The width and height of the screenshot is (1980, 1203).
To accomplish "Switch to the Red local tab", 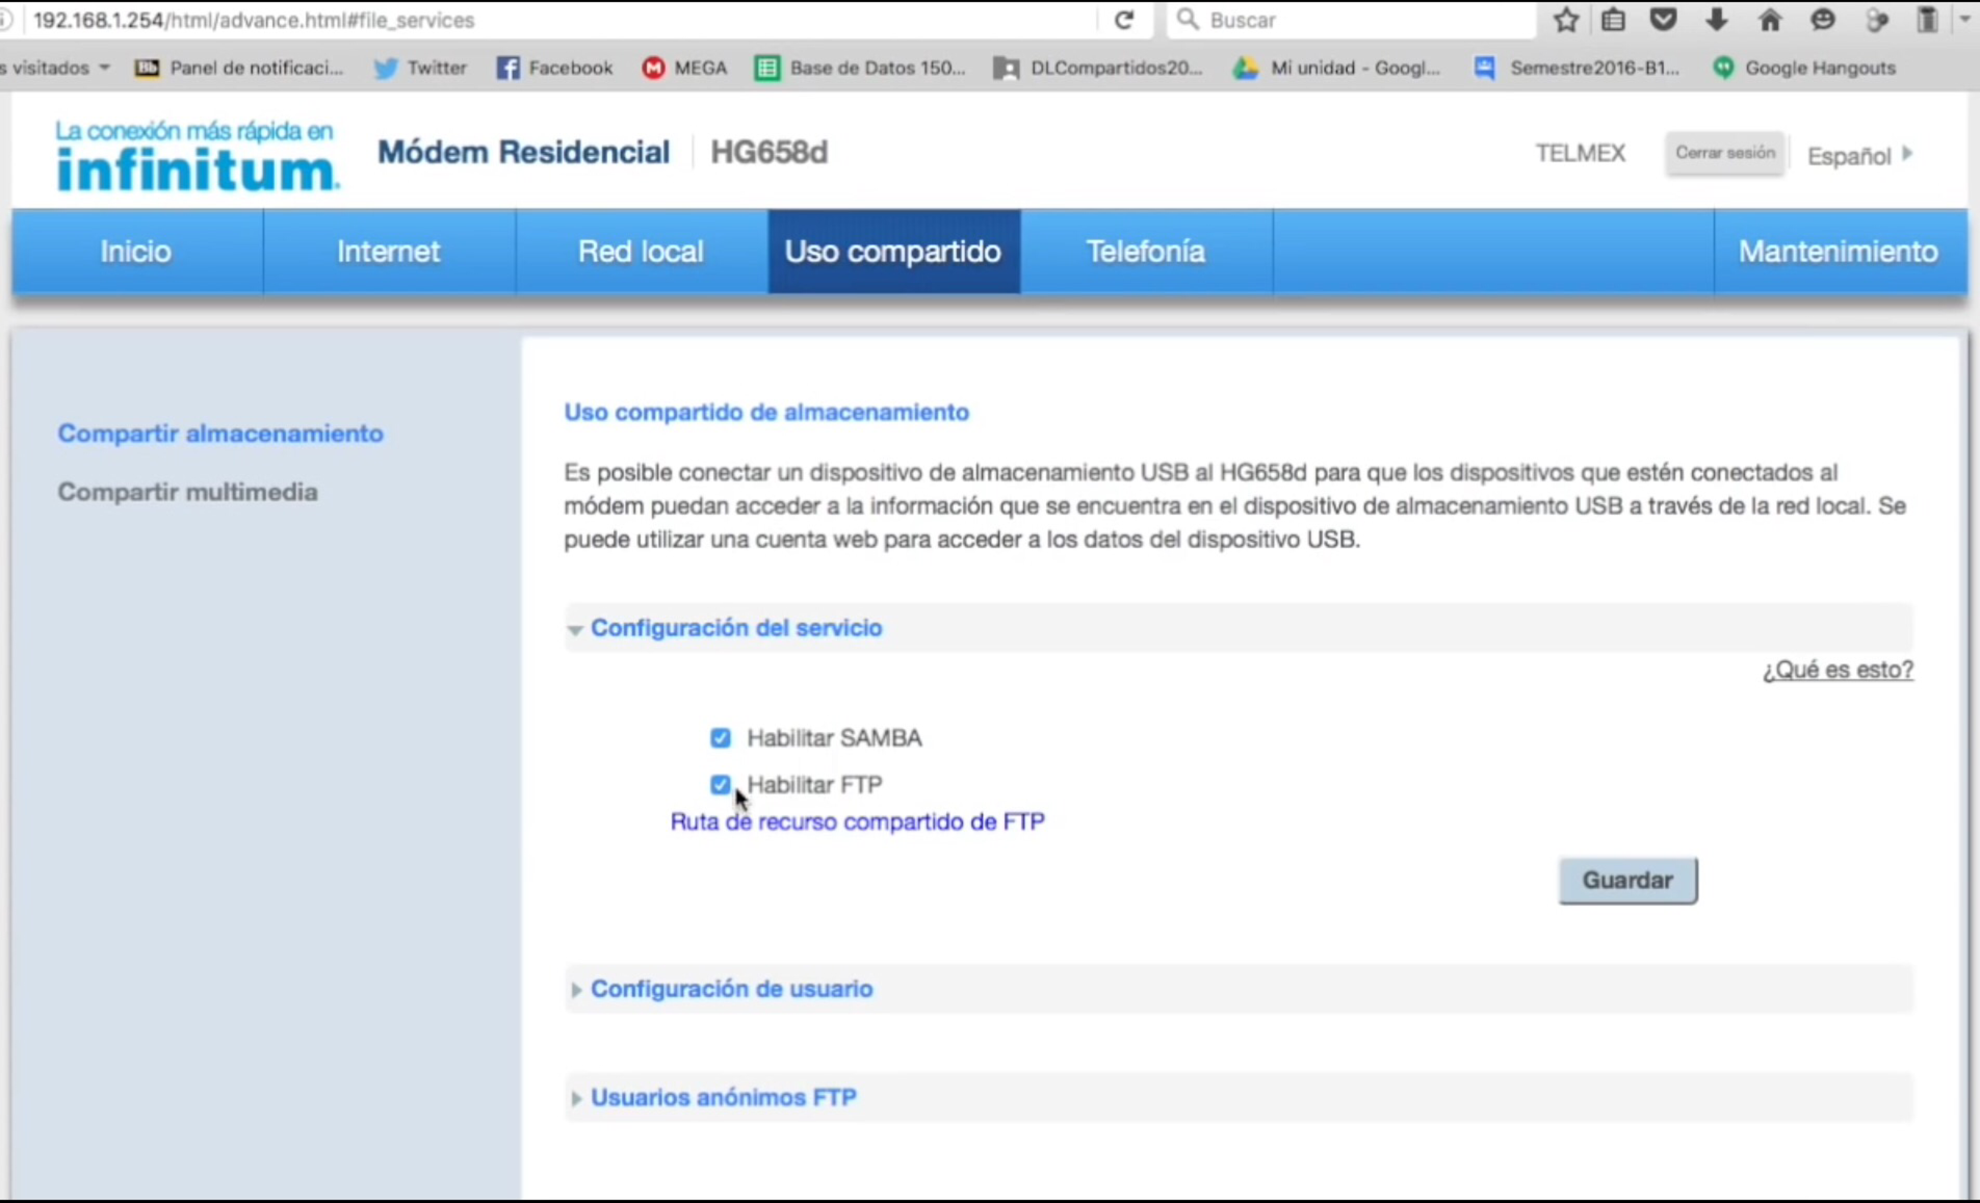I will (x=641, y=252).
